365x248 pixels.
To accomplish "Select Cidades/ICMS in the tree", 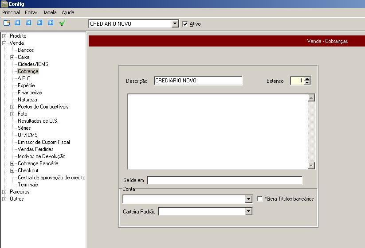I will [33, 64].
